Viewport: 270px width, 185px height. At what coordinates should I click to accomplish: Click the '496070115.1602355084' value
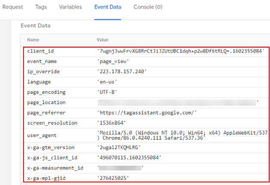[129, 158]
